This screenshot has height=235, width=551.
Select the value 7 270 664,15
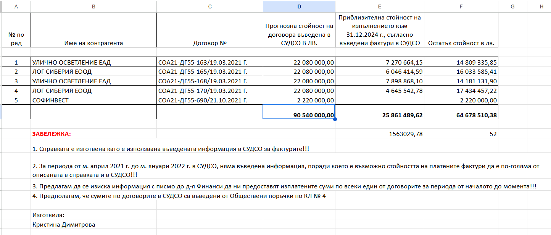380,62
